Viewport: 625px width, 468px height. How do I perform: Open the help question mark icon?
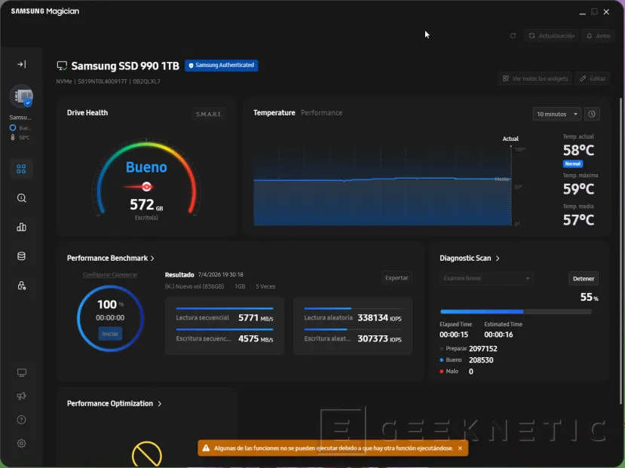coord(22,420)
